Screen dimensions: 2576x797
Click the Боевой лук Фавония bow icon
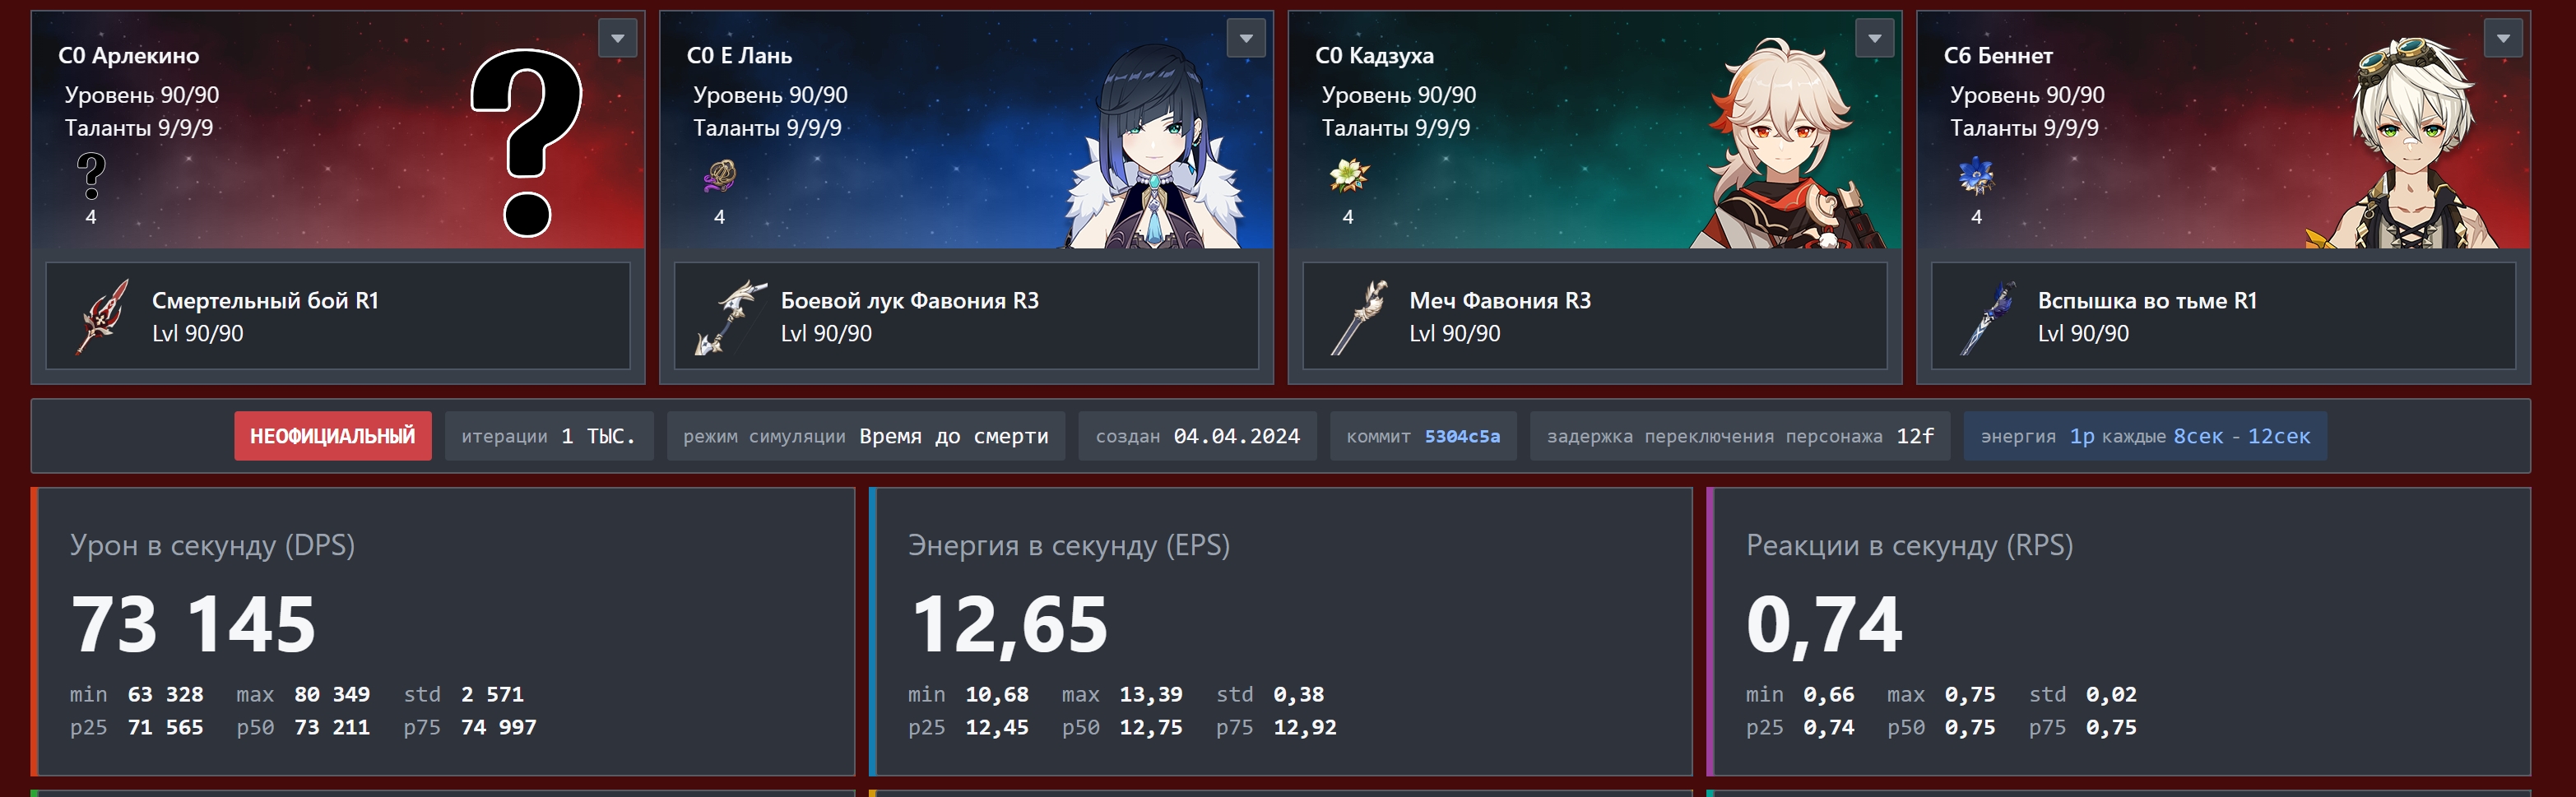pyautogui.click(x=730, y=317)
